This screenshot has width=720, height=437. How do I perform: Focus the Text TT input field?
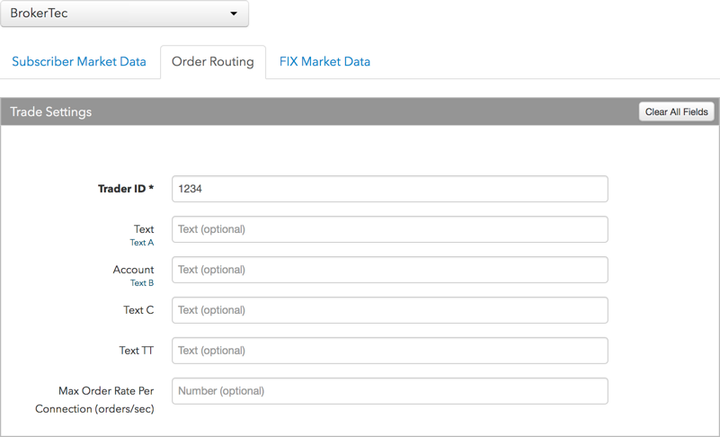390,351
